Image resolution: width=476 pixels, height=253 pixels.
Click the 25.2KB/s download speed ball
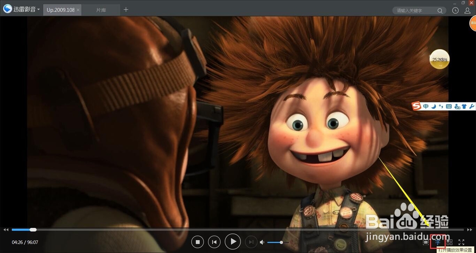(439, 59)
